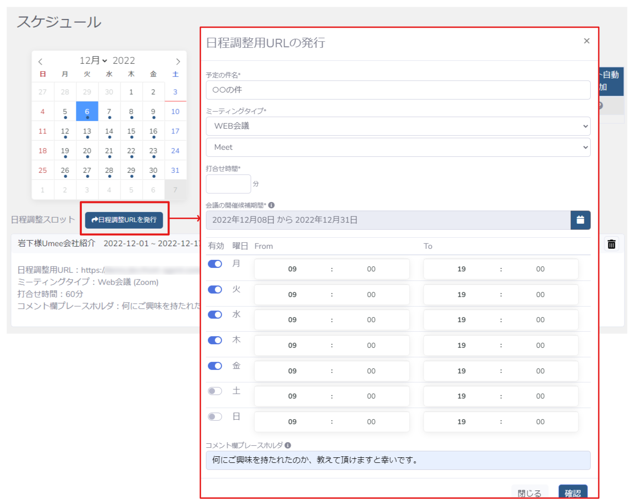Enable the Saturday (土) toggle
The width and height of the screenshot is (634, 499).
click(x=215, y=391)
